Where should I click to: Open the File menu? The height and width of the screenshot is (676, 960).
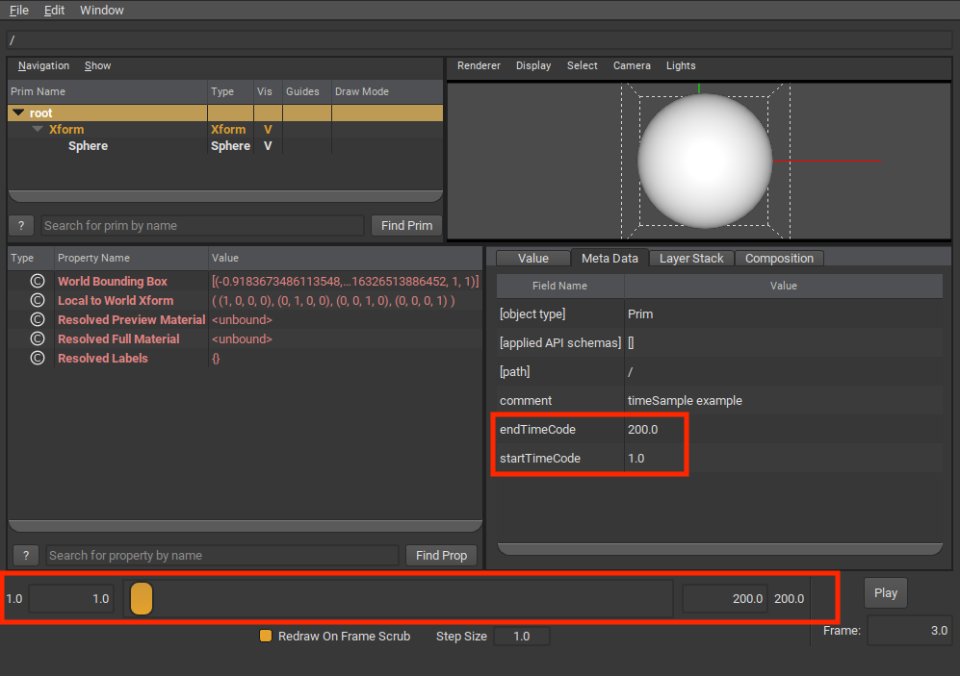point(19,11)
